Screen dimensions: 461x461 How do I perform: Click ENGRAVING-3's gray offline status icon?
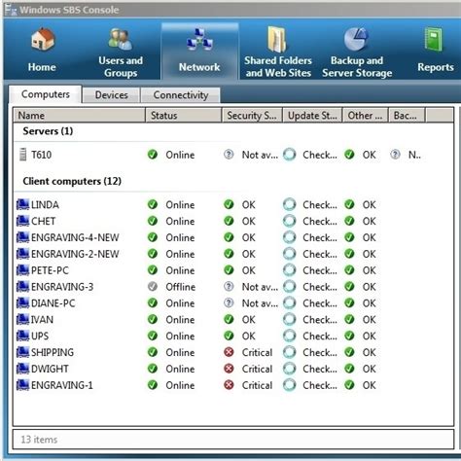153,286
